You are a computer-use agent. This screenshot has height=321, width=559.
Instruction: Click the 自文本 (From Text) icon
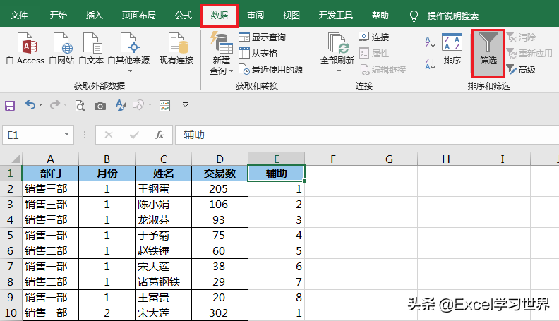[x=91, y=49]
